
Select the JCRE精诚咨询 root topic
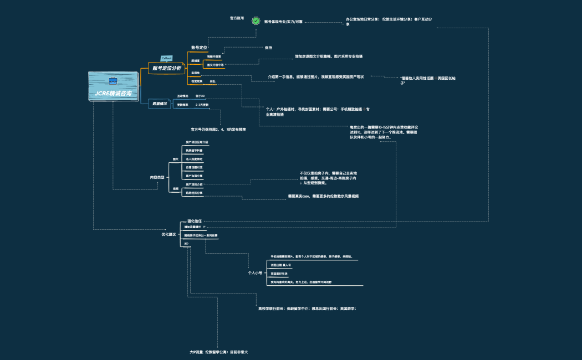[113, 93]
